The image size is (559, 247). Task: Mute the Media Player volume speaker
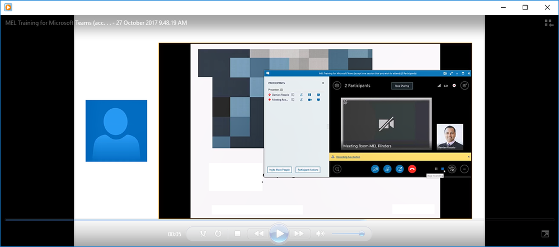point(320,234)
